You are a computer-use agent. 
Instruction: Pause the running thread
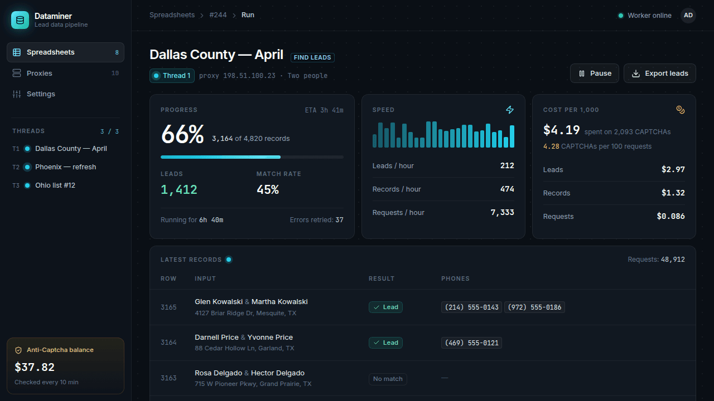595,74
